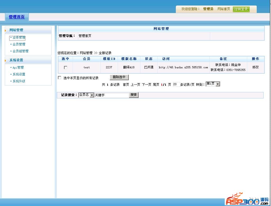271x206 pixels.
Task: Click the orange arrow beside 网站管理
Action: pos(6,31)
